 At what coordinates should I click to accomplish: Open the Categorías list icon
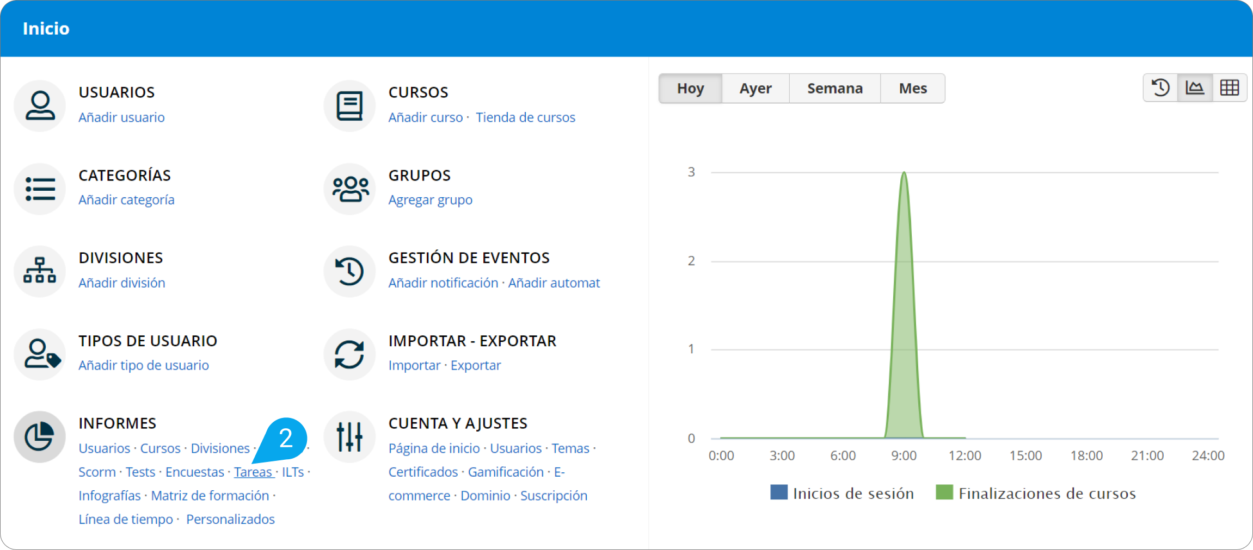pos(40,189)
